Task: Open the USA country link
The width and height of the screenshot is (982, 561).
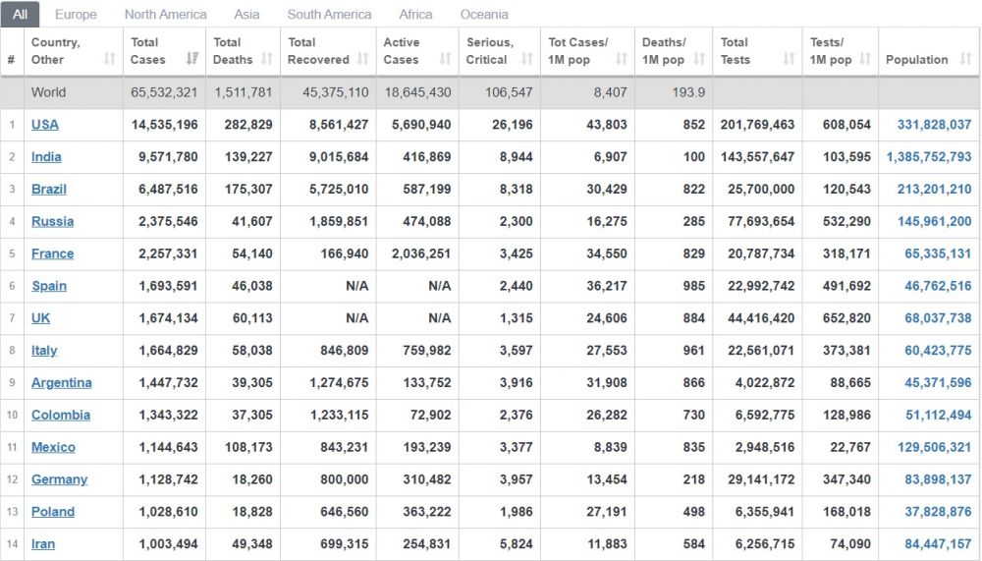Action: click(45, 125)
